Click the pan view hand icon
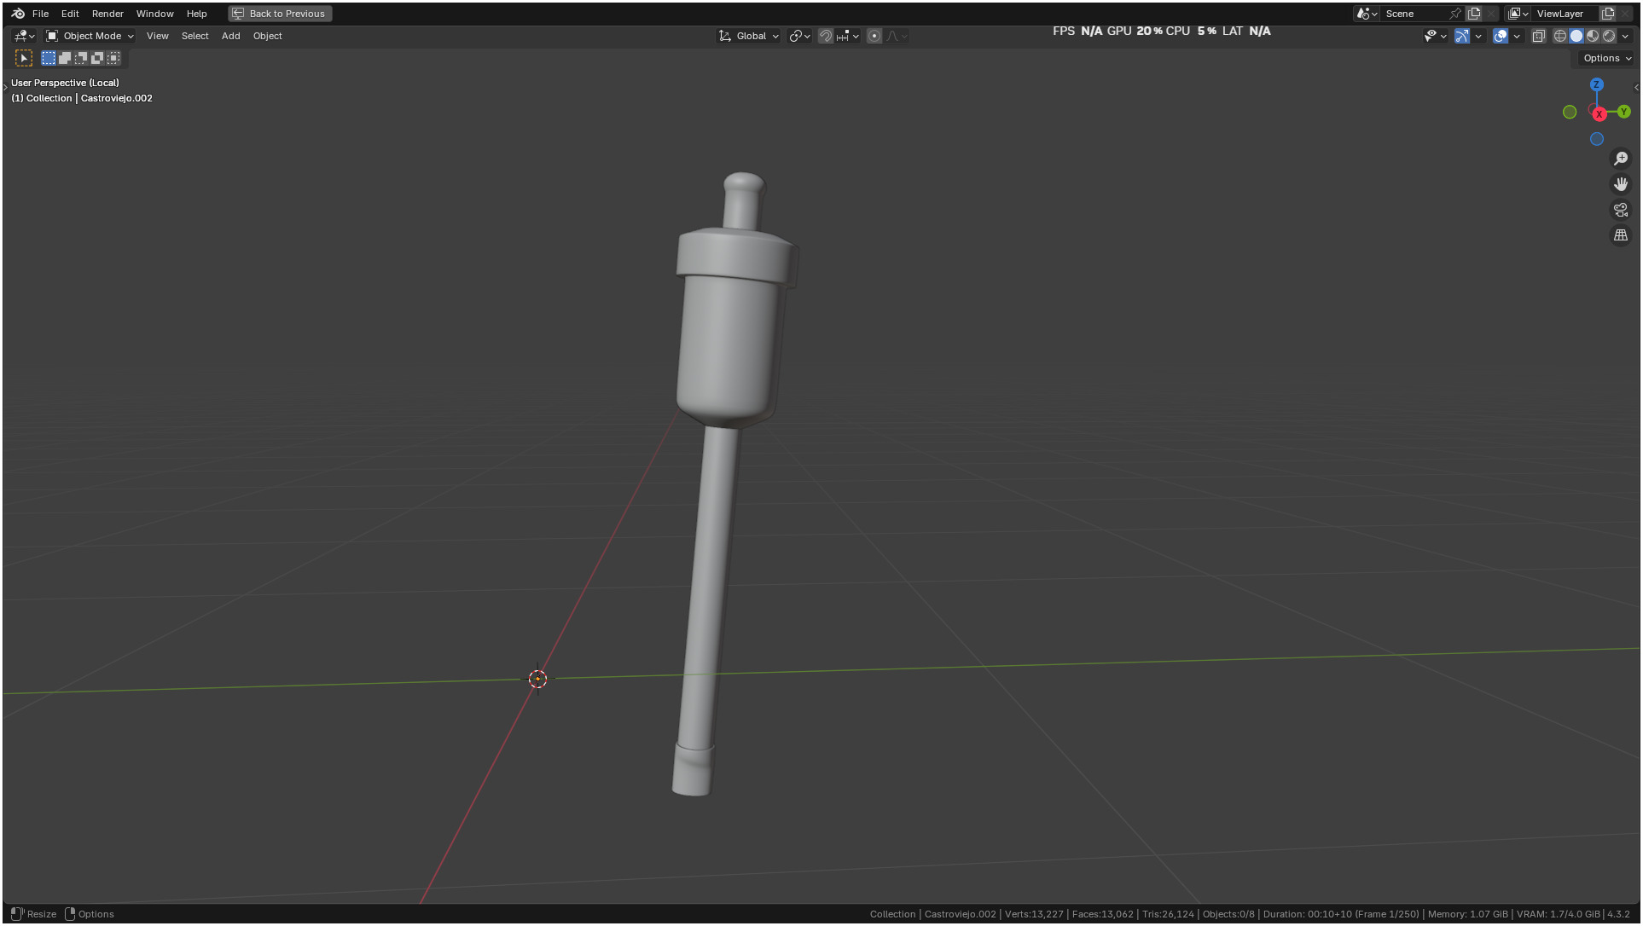The image size is (1643, 926). (x=1621, y=184)
